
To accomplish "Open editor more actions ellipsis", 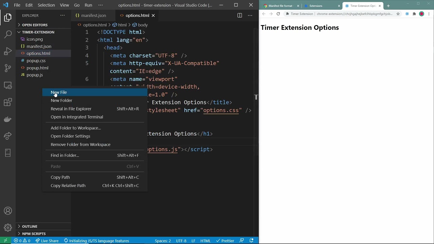I will pyautogui.click(x=250, y=15).
